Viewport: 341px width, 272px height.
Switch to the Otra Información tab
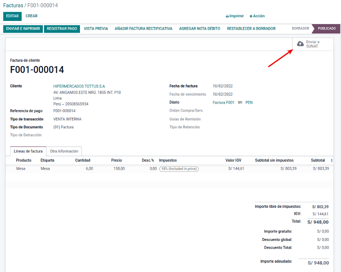(64, 151)
